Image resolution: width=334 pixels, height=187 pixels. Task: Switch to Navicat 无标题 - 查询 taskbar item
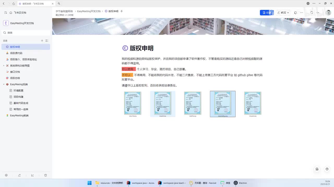click(x=203, y=183)
